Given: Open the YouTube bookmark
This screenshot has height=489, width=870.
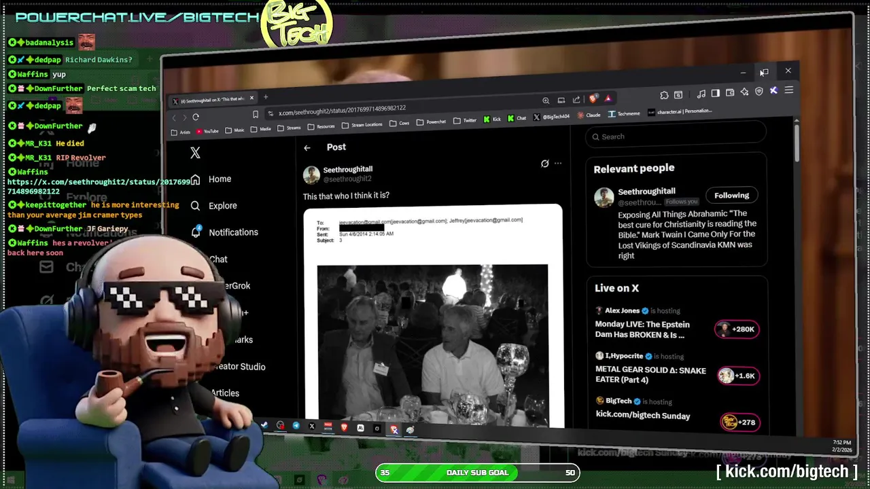Looking at the screenshot, I should 207,131.
